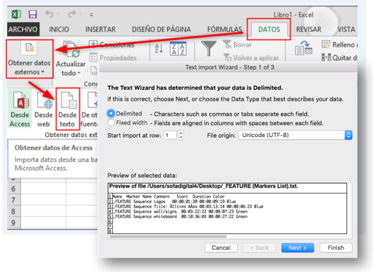Open the ARCHIVO menu tab

pyautogui.click(x=23, y=29)
